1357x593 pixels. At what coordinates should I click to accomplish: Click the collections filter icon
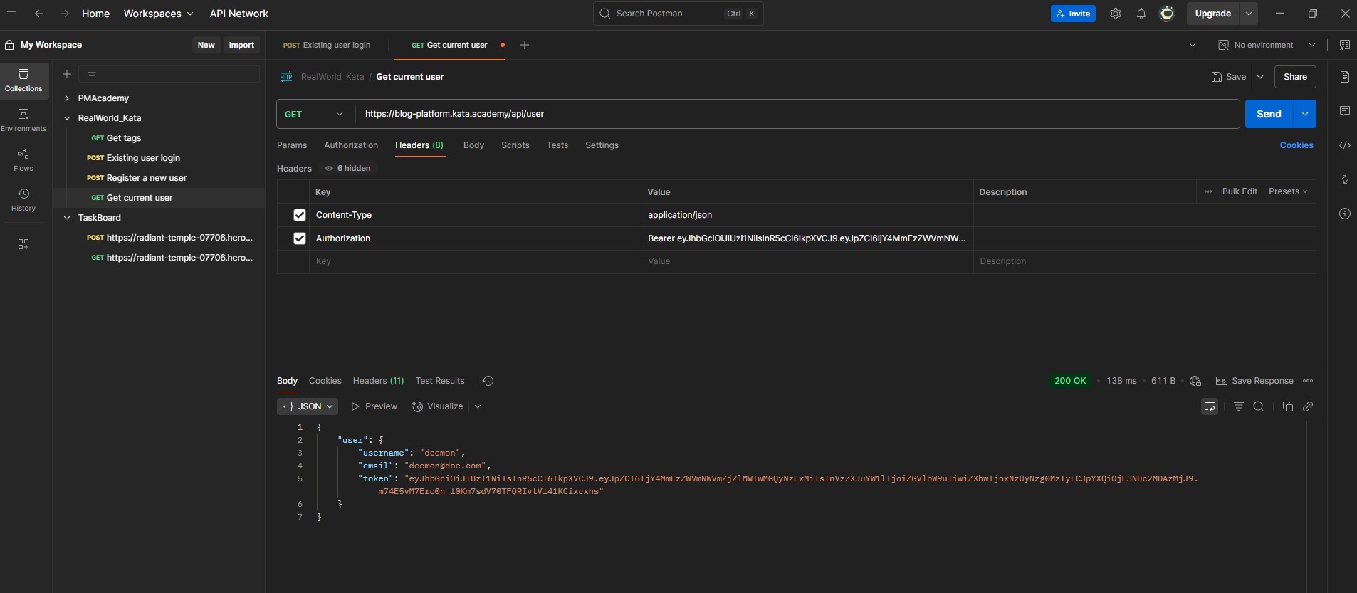(x=92, y=74)
